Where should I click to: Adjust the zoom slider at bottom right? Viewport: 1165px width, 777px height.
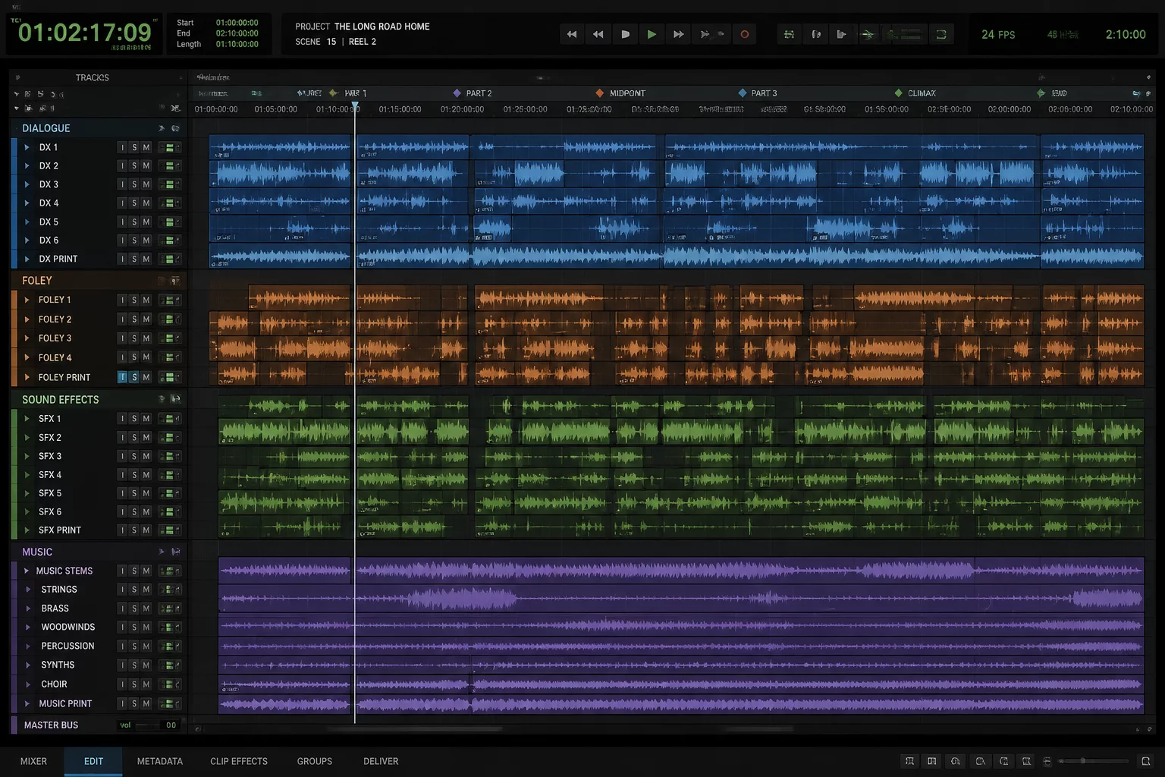(x=1093, y=761)
